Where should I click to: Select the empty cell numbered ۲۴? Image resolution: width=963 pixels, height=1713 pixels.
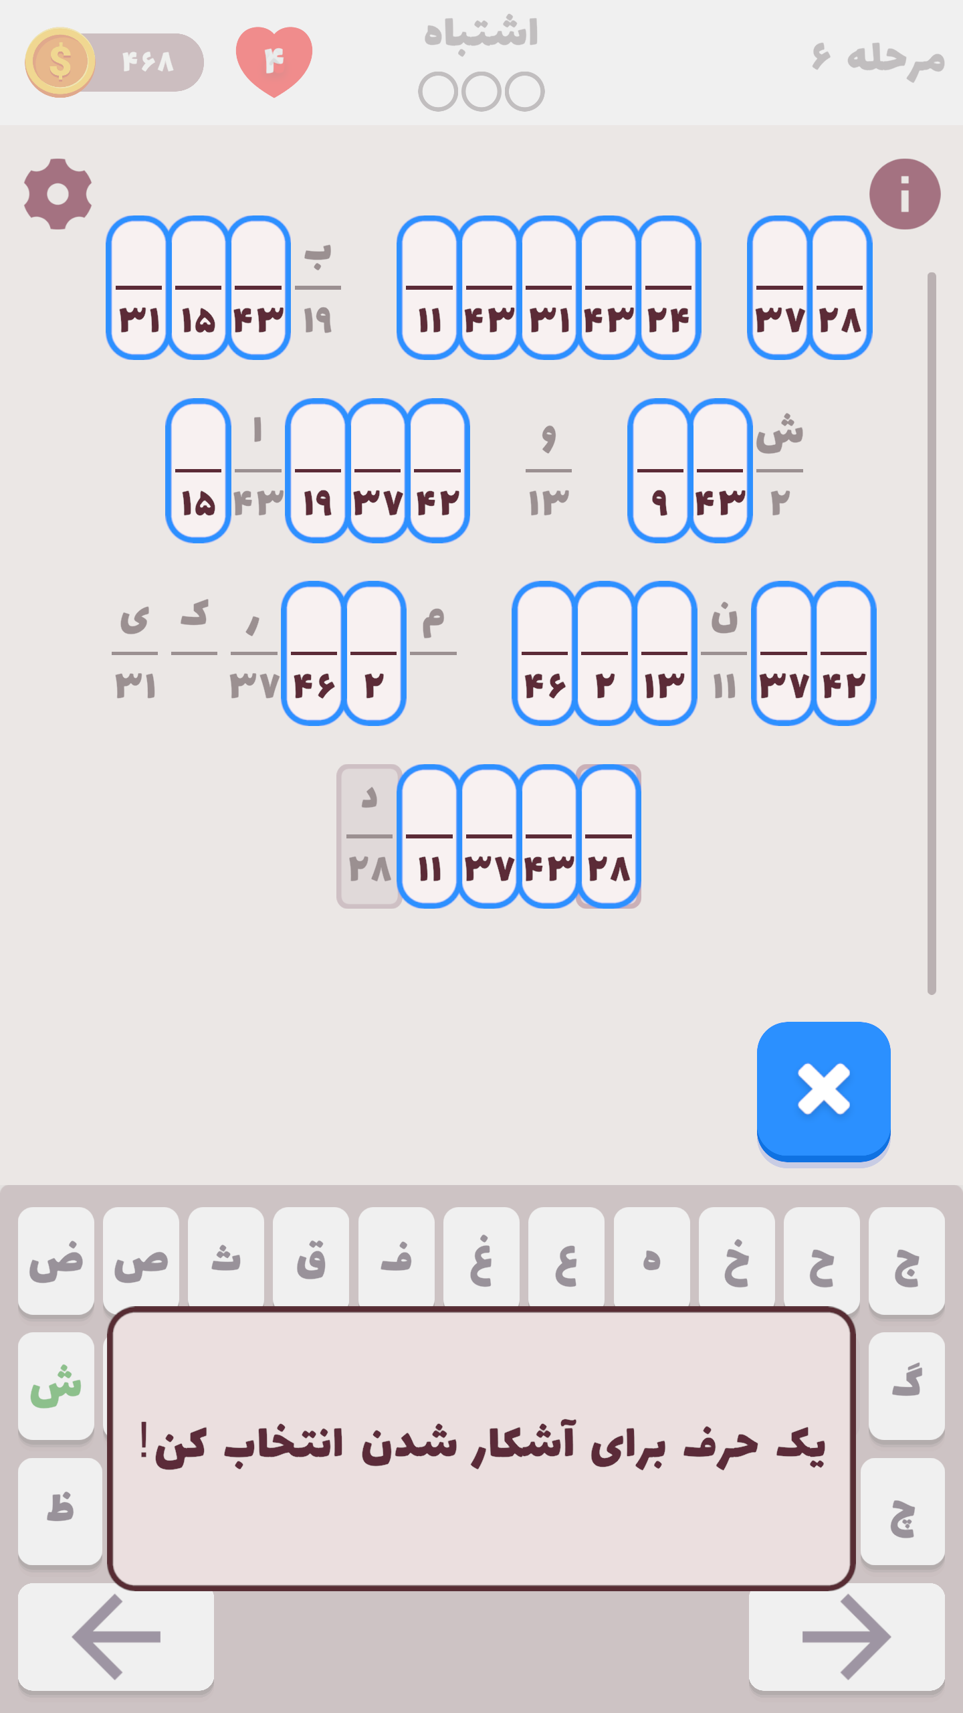(668, 288)
